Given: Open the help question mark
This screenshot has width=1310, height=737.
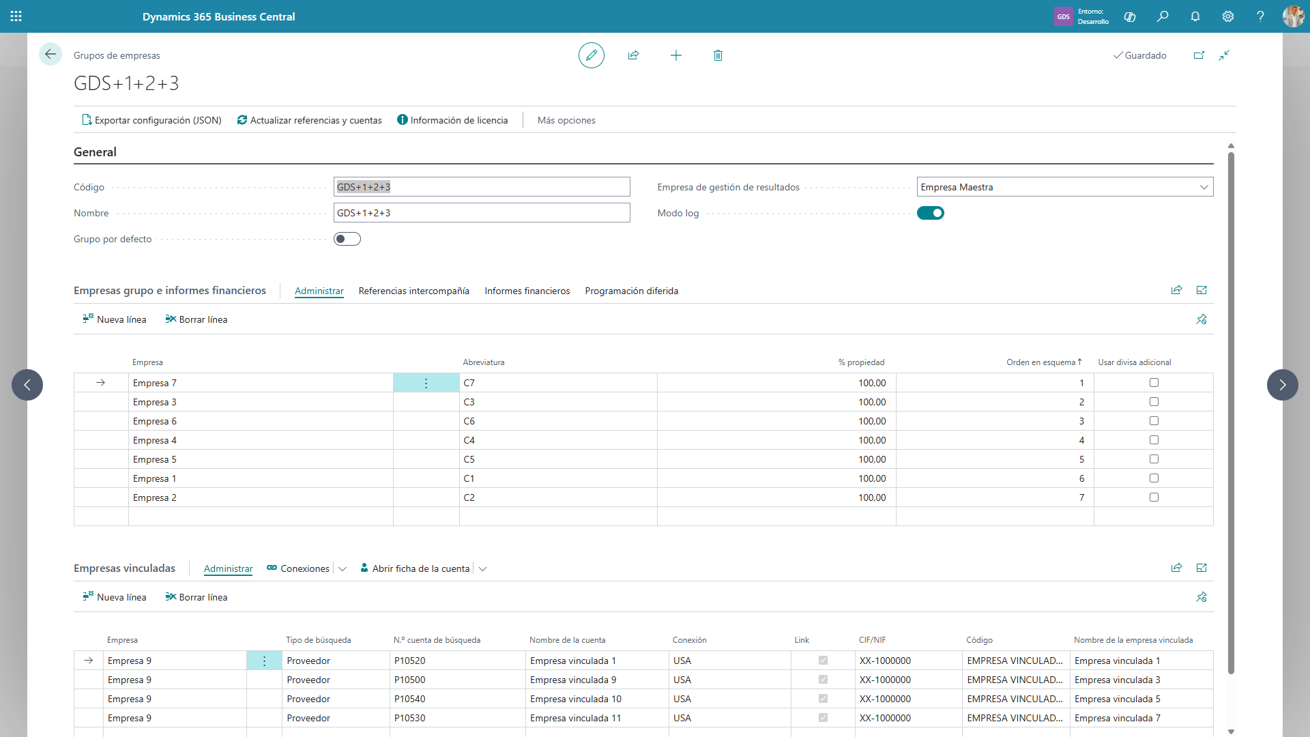Looking at the screenshot, I should (x=1260, y=16).
